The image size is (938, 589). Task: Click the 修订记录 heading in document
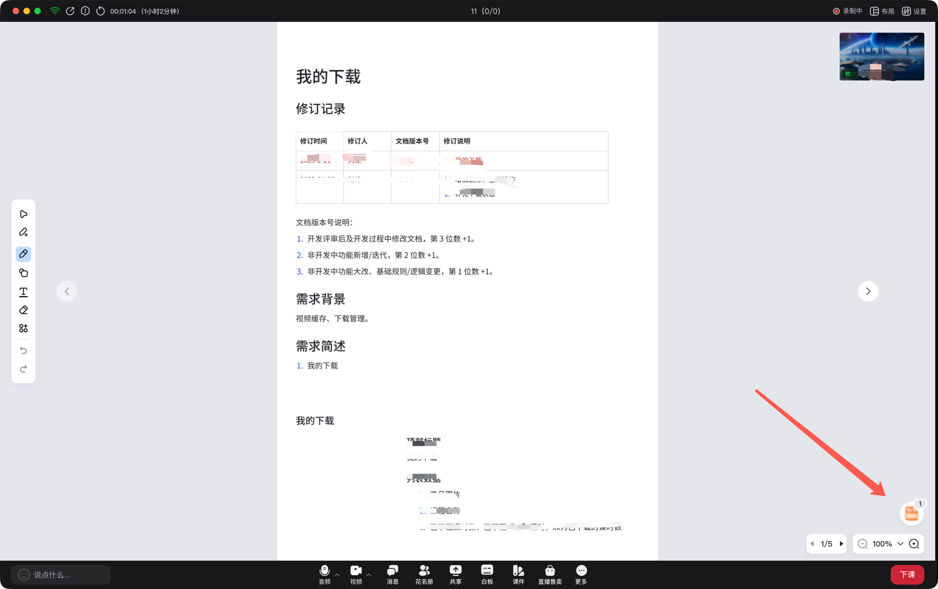click(321, 109)
